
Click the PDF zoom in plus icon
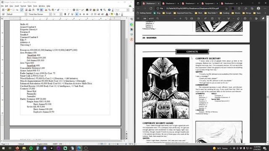(180, 18)
